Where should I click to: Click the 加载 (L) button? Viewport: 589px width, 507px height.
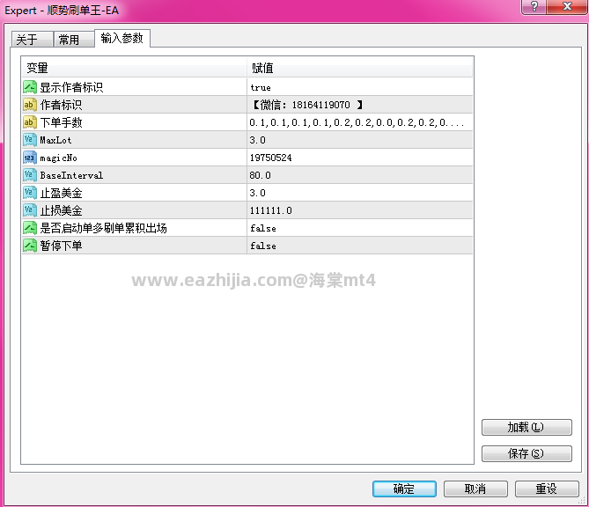526,428
